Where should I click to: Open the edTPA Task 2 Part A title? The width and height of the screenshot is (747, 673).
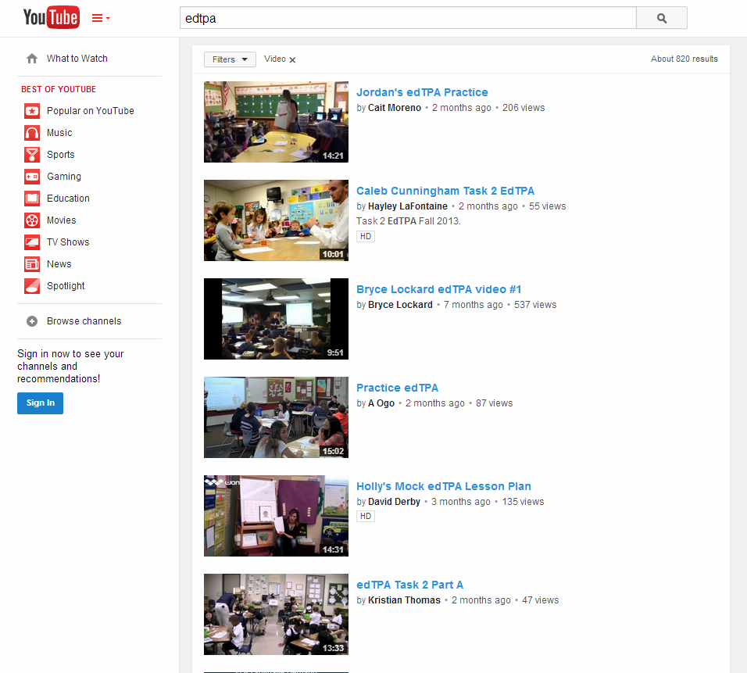[x=409, y=585]
